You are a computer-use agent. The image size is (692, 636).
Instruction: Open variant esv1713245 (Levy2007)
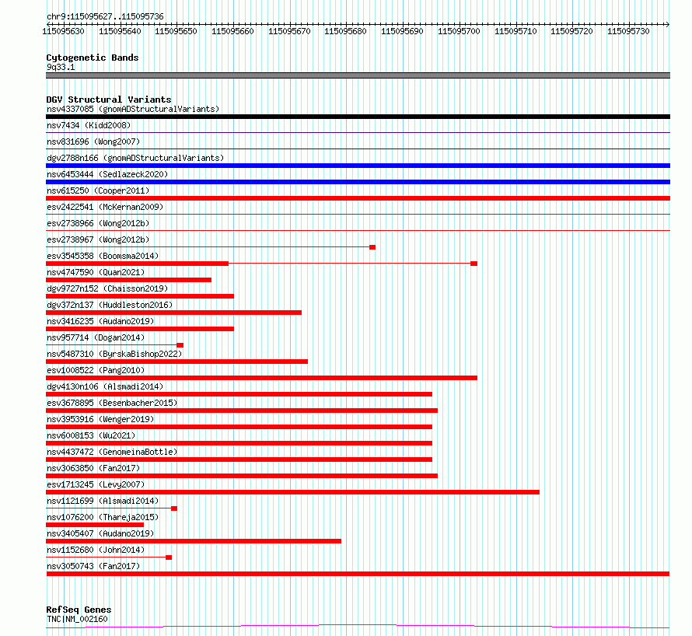click(x=96, y=484)
